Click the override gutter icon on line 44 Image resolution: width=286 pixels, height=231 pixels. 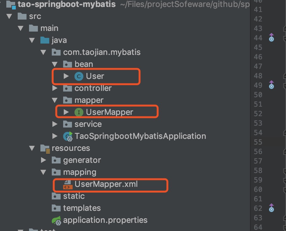click(x=271, y=38)
